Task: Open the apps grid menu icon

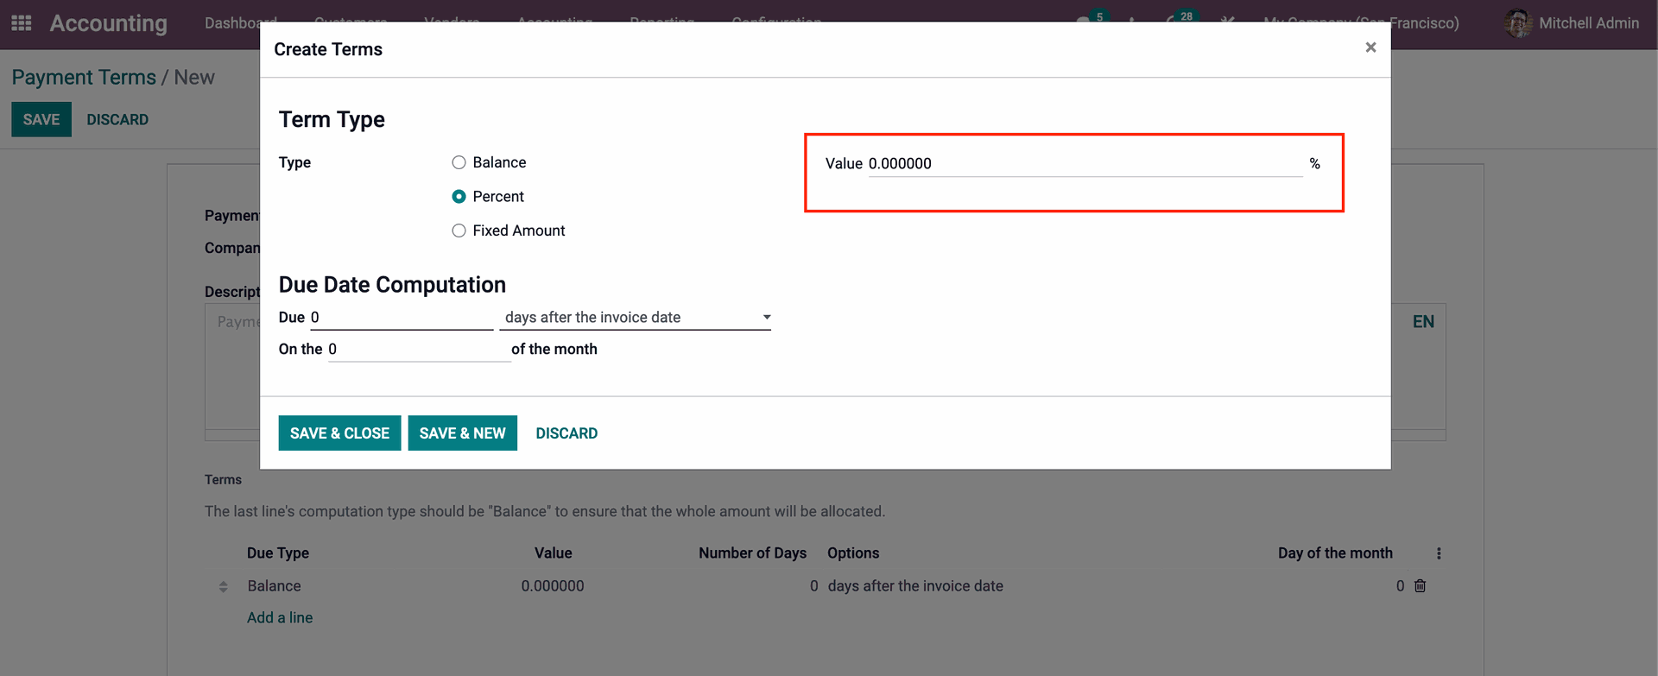Action: point(22,23)
